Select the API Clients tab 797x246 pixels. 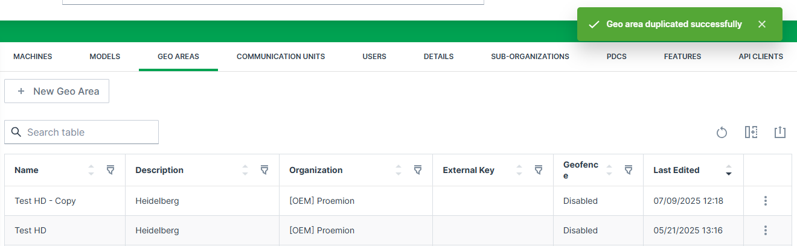[760, 57]
